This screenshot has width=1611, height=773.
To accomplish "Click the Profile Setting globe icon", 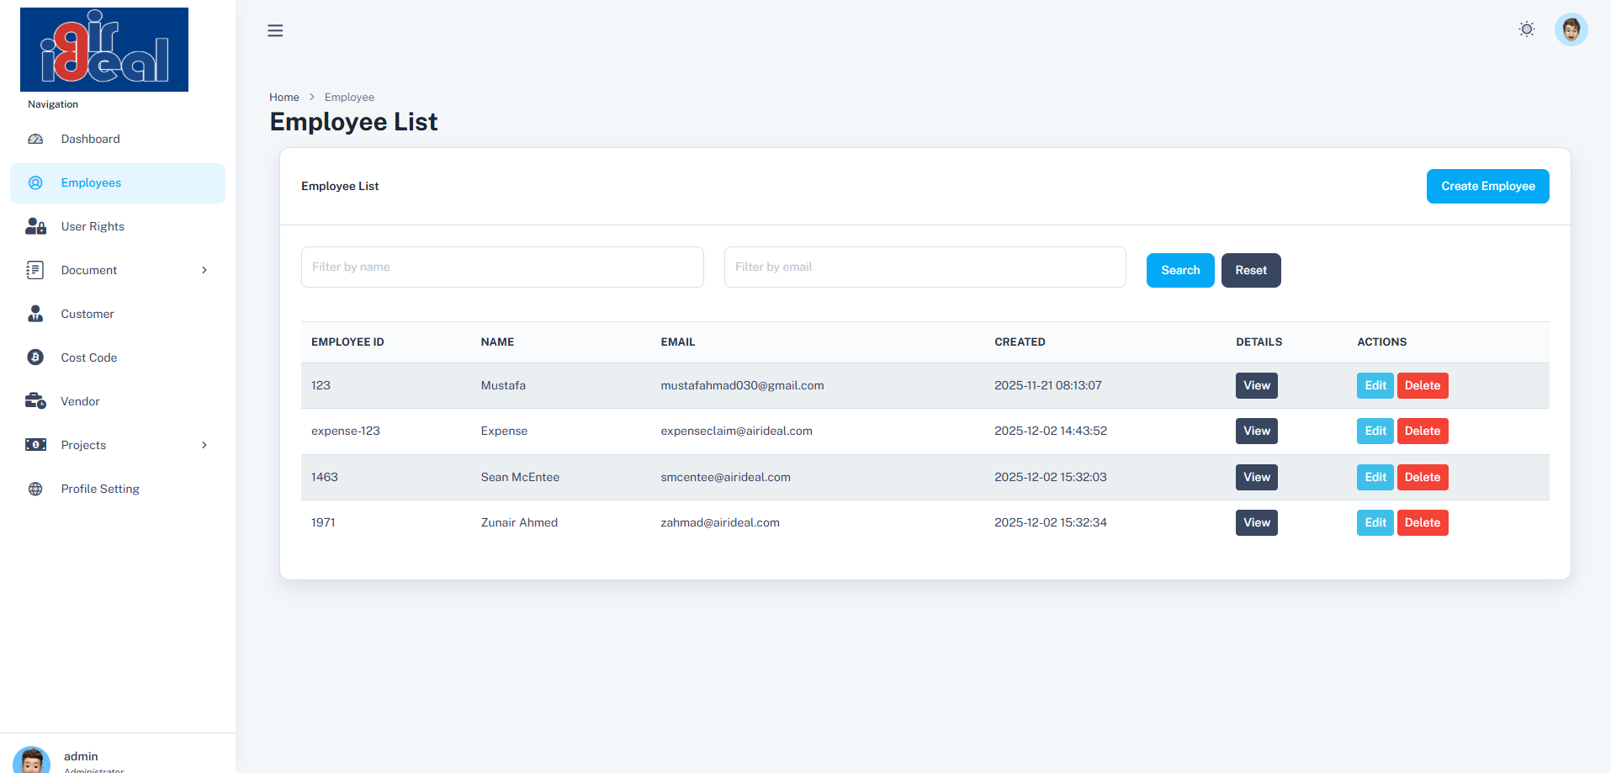I will [x=35, y=489].
